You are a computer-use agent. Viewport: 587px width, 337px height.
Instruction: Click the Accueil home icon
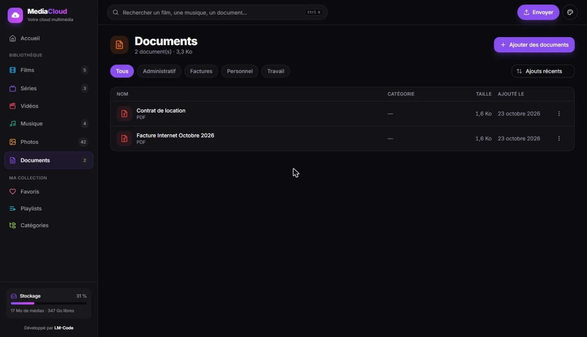(12, 38)
